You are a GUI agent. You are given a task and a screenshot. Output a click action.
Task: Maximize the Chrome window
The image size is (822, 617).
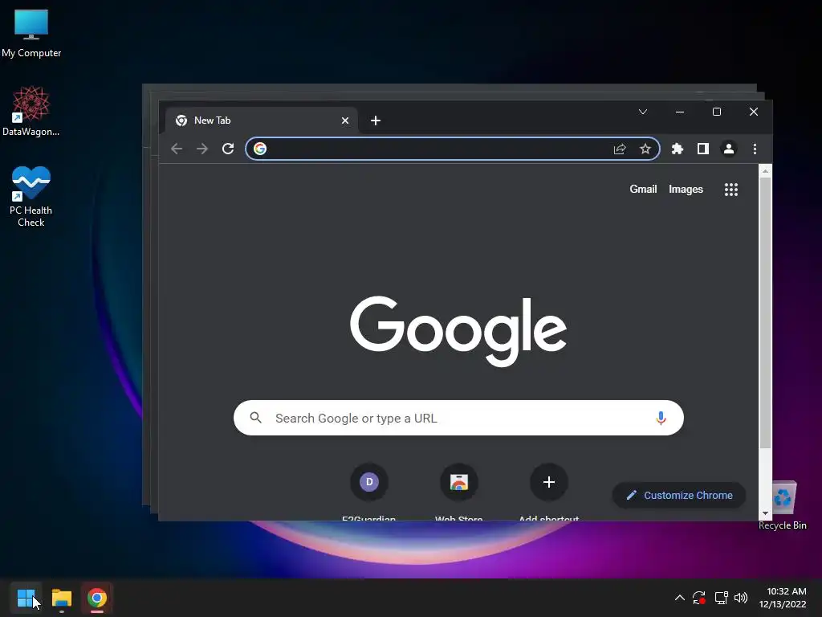pyautogui.click(x=717, y=112)
